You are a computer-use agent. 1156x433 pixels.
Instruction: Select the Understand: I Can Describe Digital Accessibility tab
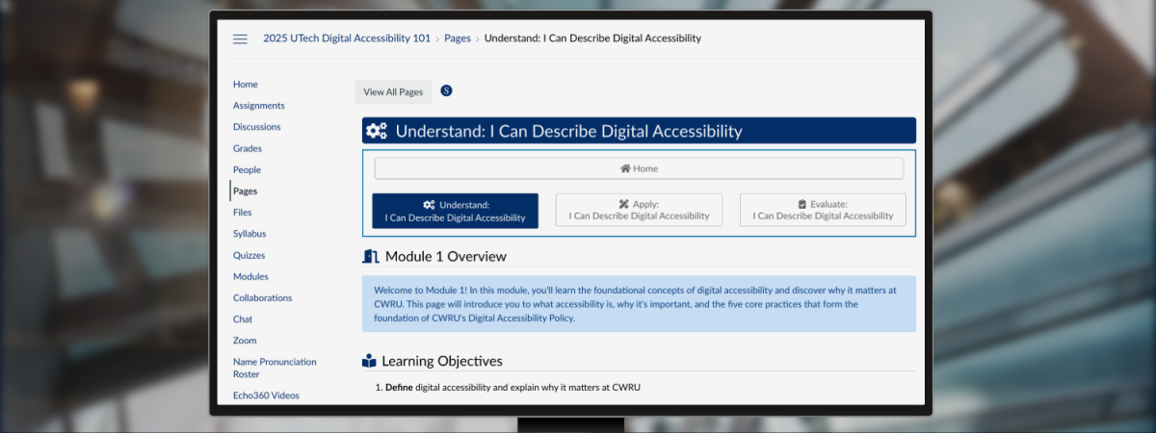[456, 211]
